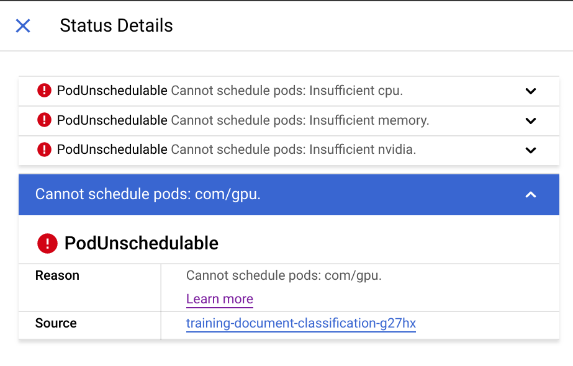Viewport: 573px width, 366px height.
Task: Click error icon beside Insufficient cpu
Action: tap(44, 91)
